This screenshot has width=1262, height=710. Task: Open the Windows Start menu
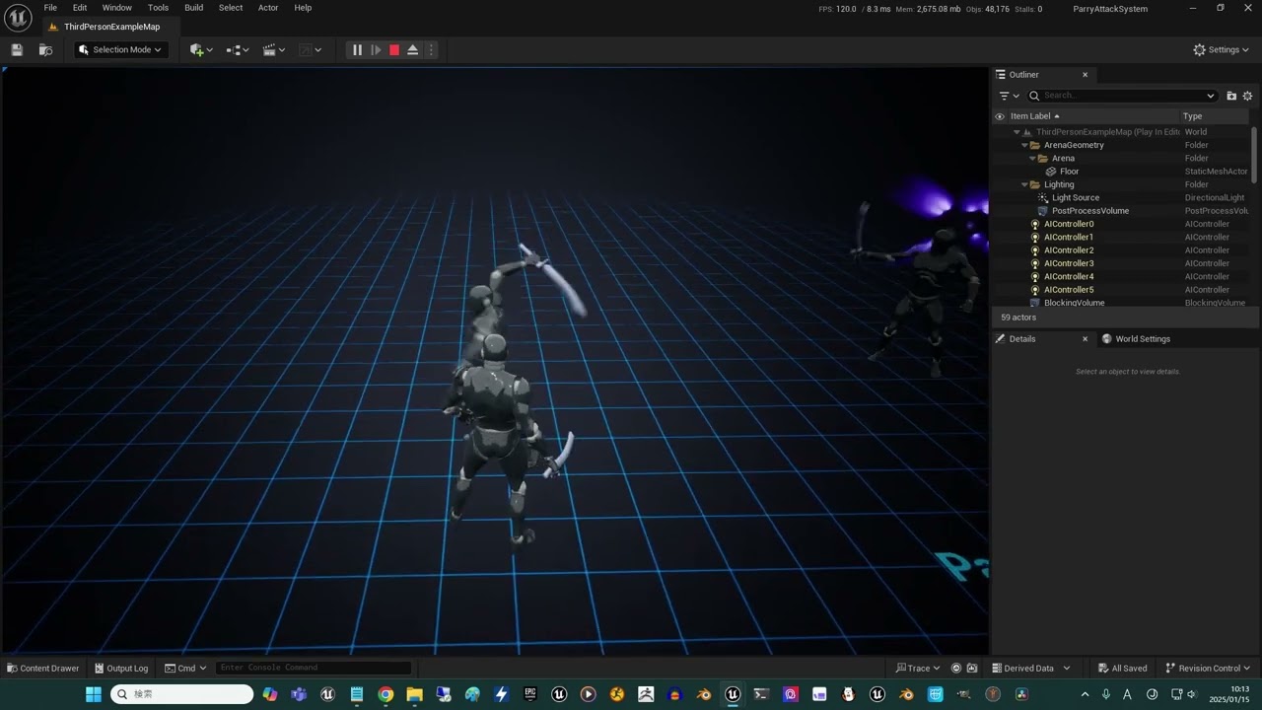point(94,694)
